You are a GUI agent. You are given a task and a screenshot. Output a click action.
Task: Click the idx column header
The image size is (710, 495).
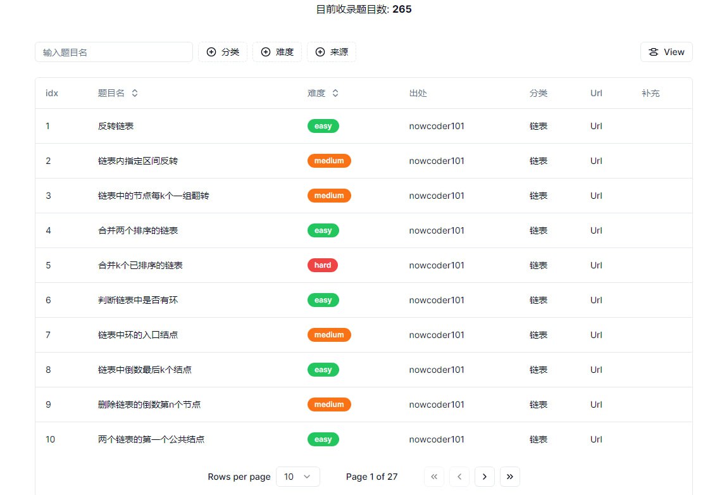coord(52,93)
